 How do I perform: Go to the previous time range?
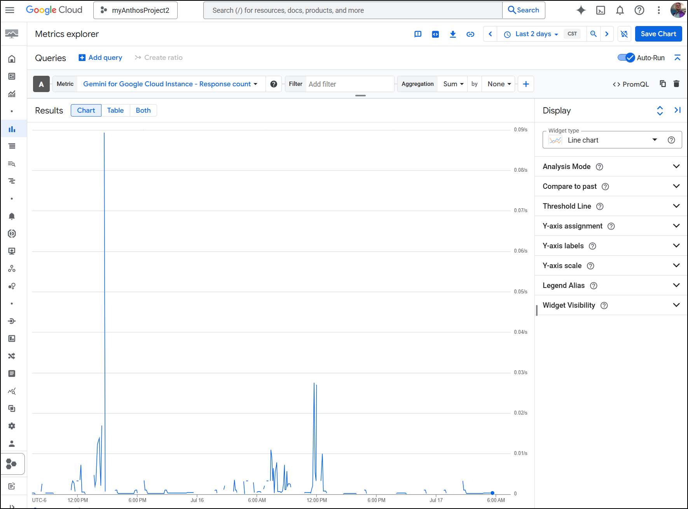pos(491,34)
